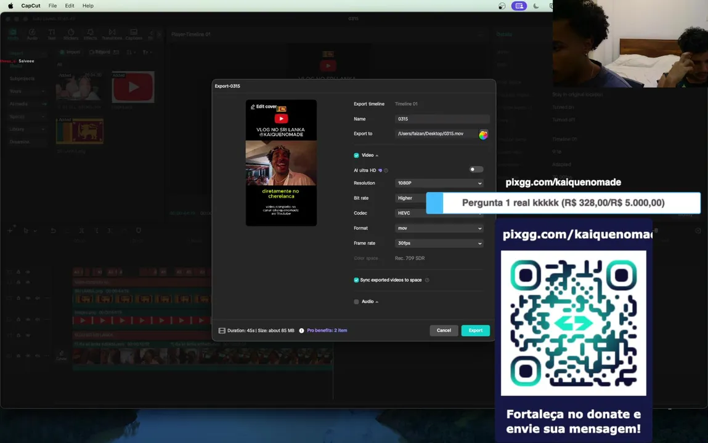Click the undo arrow in timeline toolbar
Screen dimensions: 708x443
point(53,230)
